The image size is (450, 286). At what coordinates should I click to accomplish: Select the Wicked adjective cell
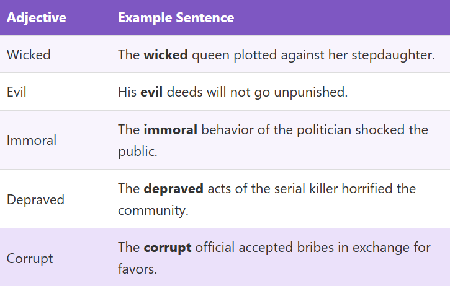(29, 54)
